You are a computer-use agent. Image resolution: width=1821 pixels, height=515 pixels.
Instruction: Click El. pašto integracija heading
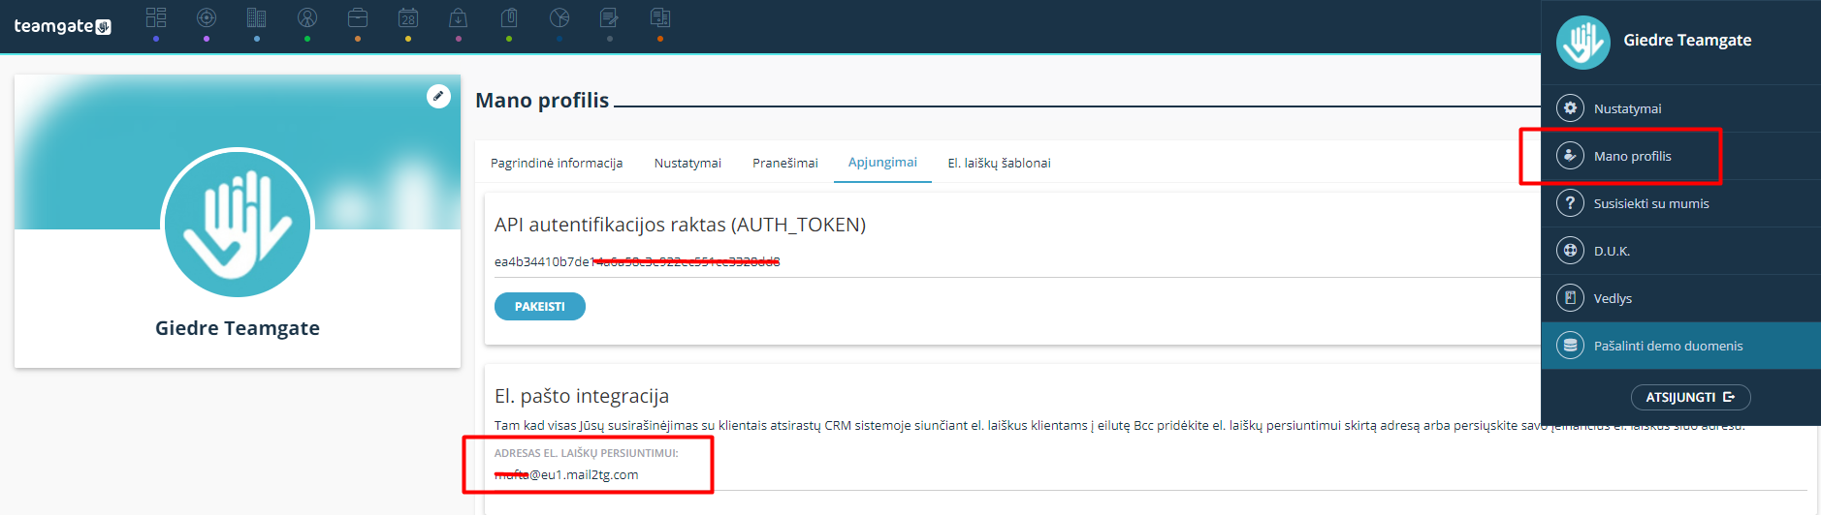(582, 396)
